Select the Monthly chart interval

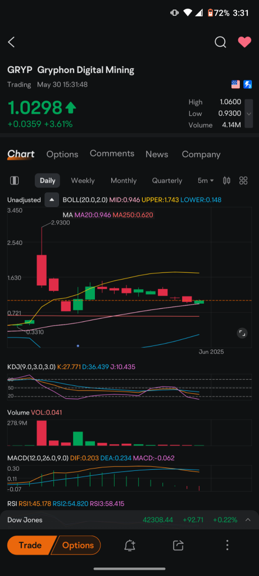[x=124, y=181]
